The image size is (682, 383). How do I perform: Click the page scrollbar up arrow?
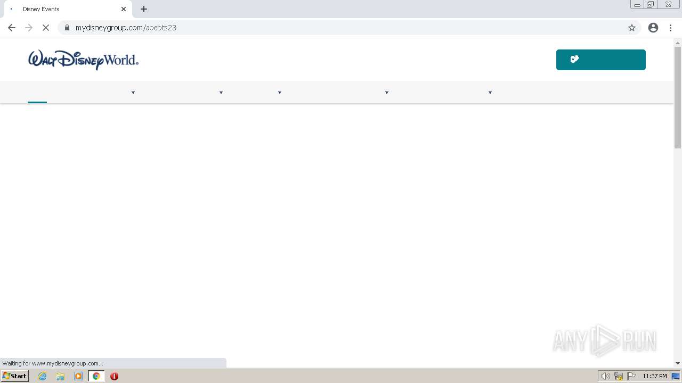(678, 42)
